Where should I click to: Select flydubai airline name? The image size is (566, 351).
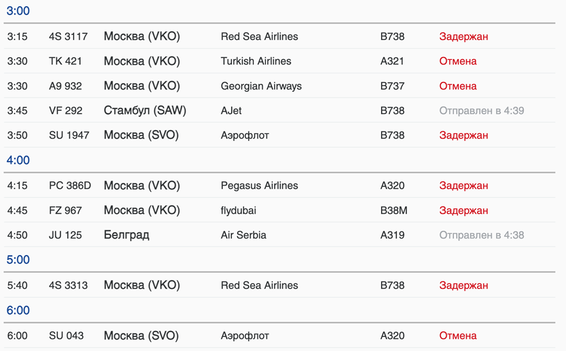(238, 211)
